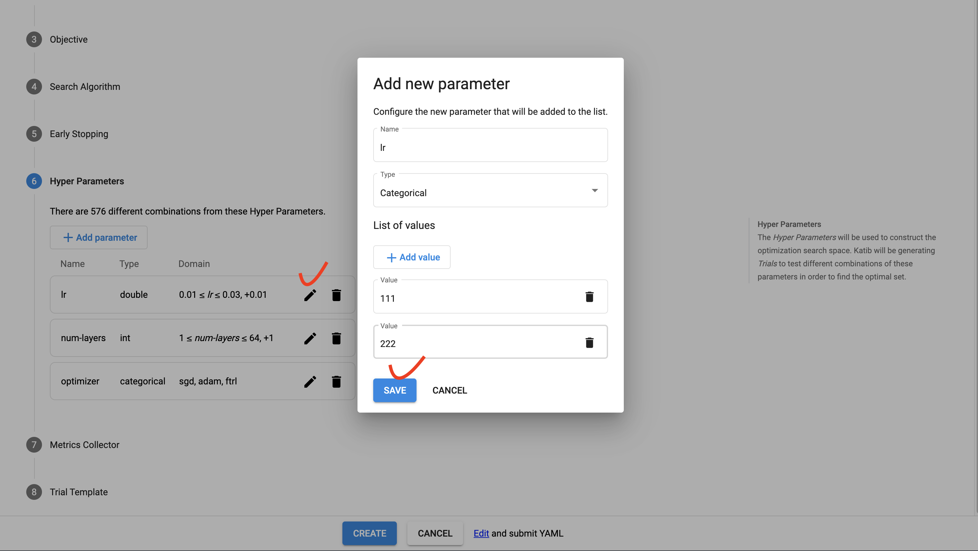The image size is (978, 551).
Task: Open the Edit YAML link
Action: (481, 534)
